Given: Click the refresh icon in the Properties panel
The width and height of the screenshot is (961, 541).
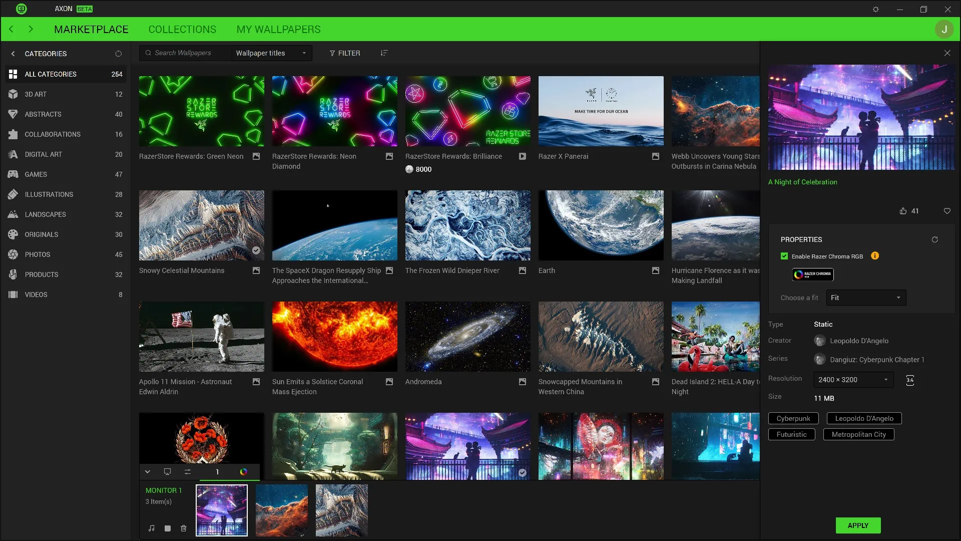Looking at the screenshot, I should [935, 239].
